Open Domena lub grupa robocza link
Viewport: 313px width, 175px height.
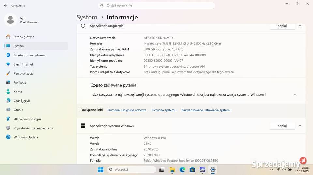[x=127, y=110]
